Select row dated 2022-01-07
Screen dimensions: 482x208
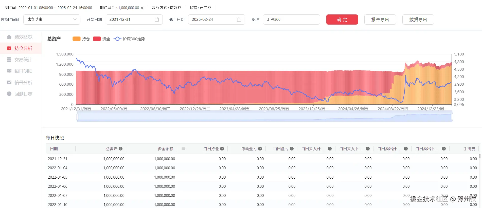[x=262, y=196]
